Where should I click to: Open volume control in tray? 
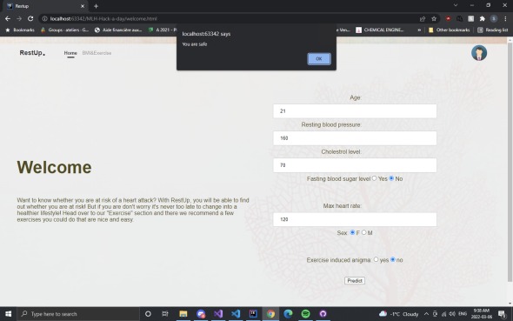pyautogui.click(x=452, y=314)
